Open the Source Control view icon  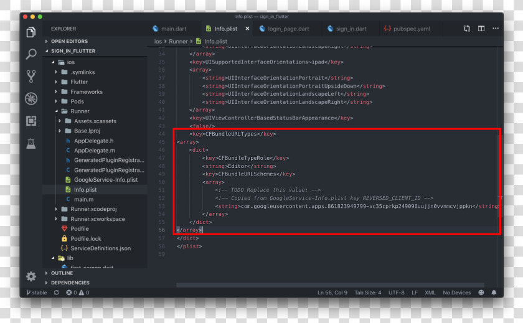31,77
